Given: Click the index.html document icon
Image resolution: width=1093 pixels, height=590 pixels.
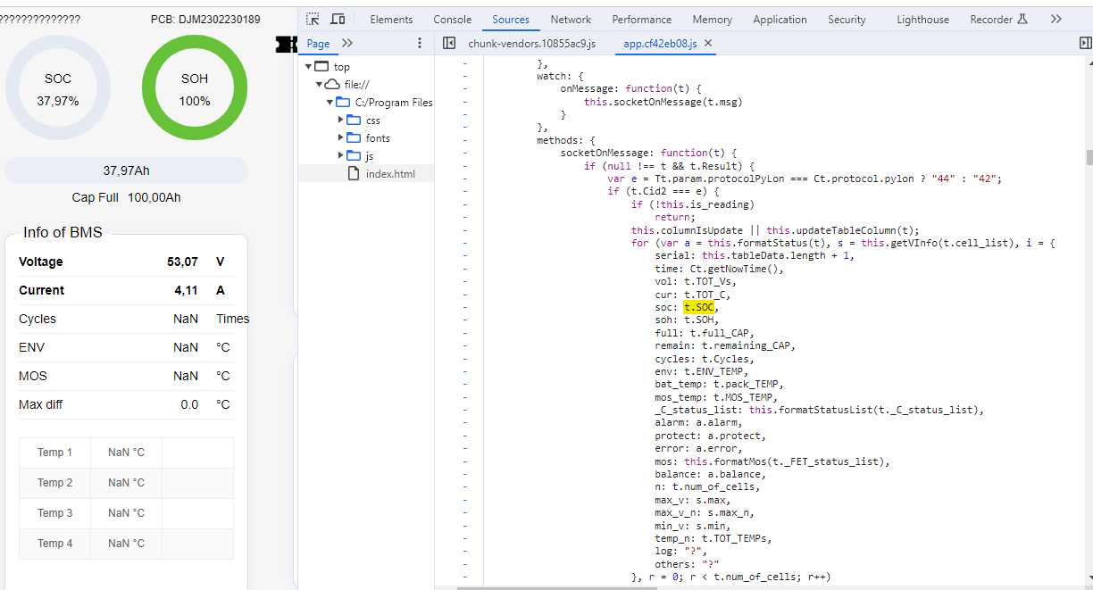Looking at the screenshot, I should coord(354,174).
